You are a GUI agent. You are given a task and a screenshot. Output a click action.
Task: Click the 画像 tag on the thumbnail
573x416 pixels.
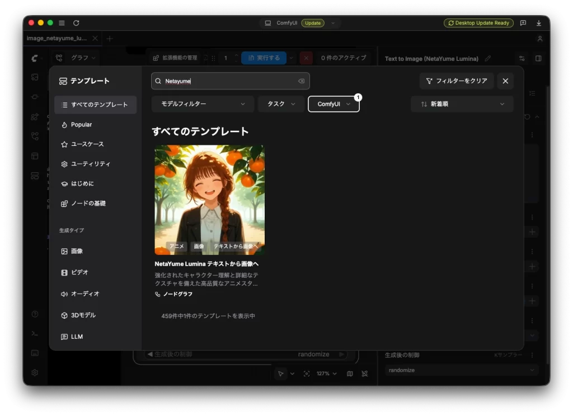pyautogui.click(x=199, y=247)
